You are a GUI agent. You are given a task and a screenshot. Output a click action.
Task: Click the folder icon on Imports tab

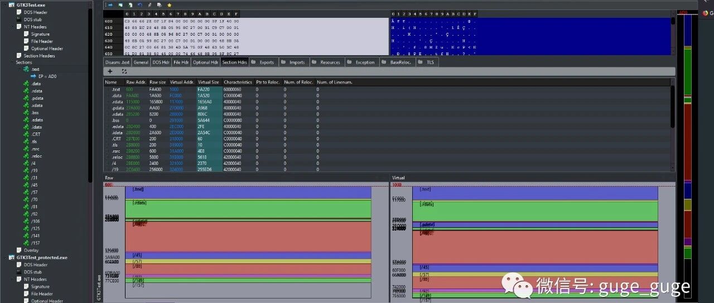(x=283, y=62)
